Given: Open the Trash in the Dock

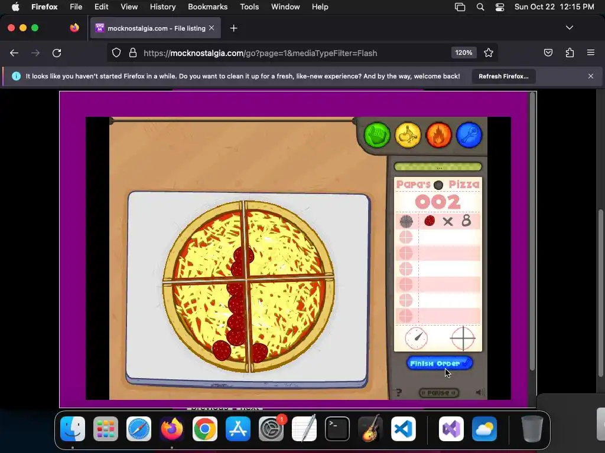Looking at the screenshot, I should point(532,429).
